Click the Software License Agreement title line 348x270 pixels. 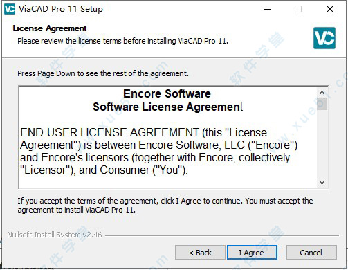coord(167,107)
